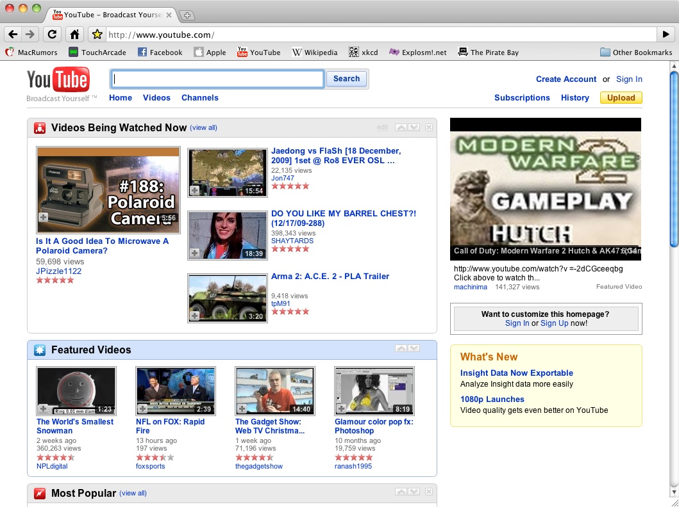Open the xkcd bookmark
This screenshot has width=679, height=507.
coord(364,52)
